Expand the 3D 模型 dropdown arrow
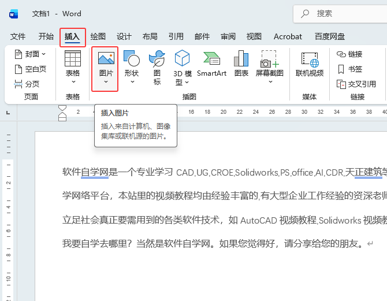The height and width of the screenshot is (301, 387). pyautogui.click(x=187, y=82)
